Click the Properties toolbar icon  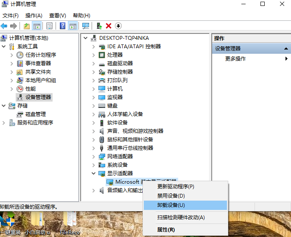(49, 26)
